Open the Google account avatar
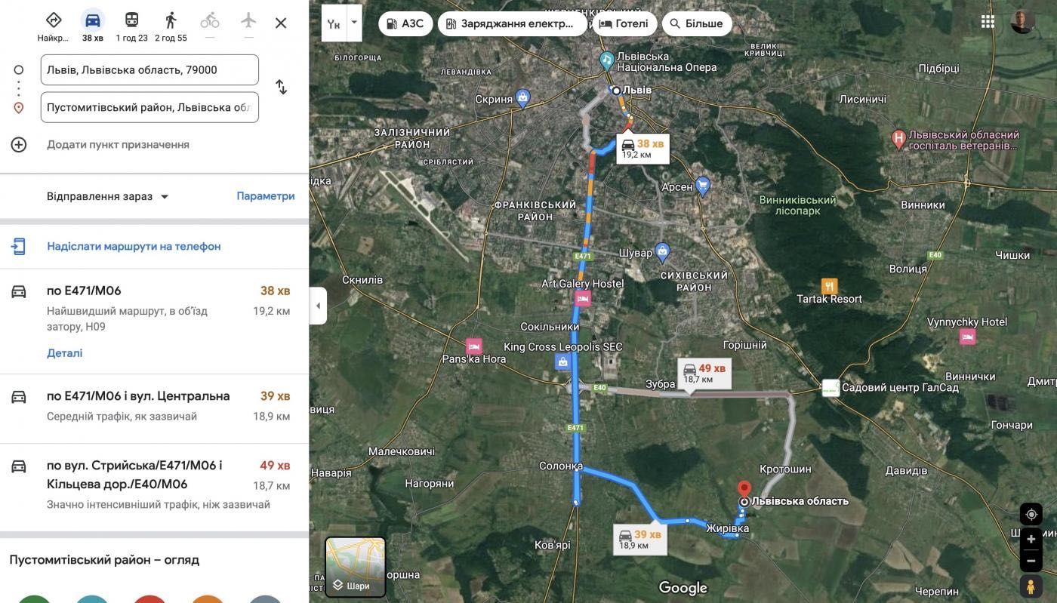This screenshot has height=603, width=1057. [x=1023, y=21]
